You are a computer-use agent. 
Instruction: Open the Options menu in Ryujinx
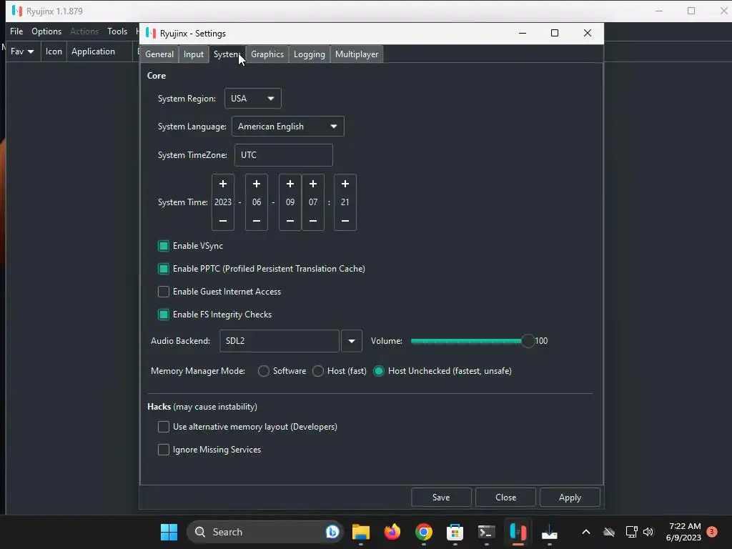[x=46, y=31]
